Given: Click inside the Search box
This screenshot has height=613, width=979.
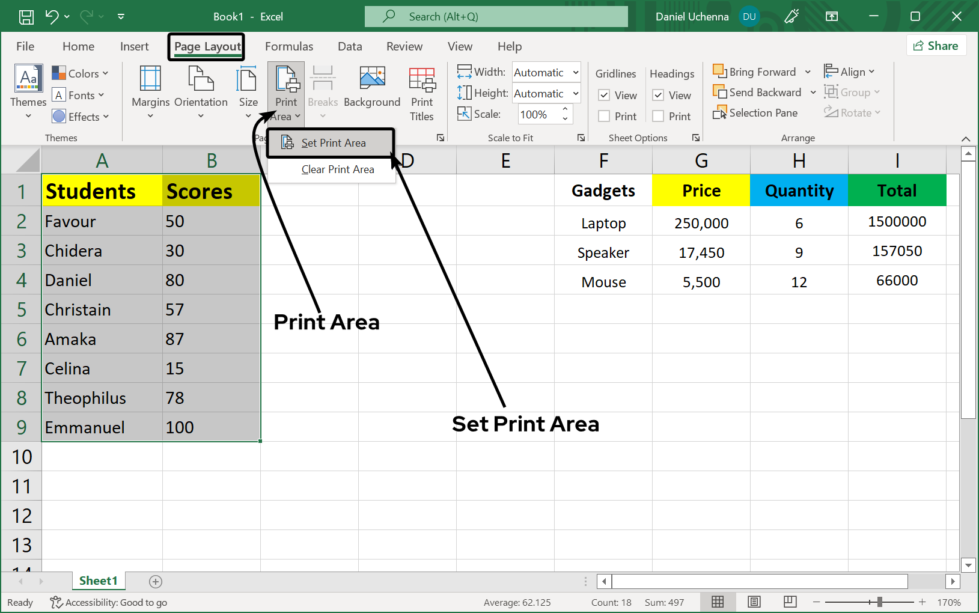Looking at the screenshot, I should (496, 16).
